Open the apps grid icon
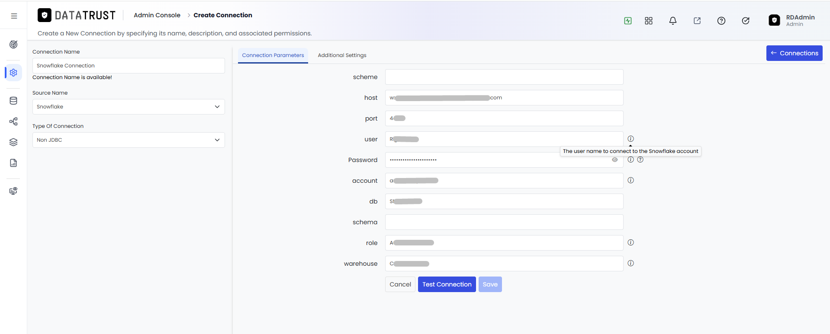The image size is (830, 334). pyautogui.click(x=649, y=21)
